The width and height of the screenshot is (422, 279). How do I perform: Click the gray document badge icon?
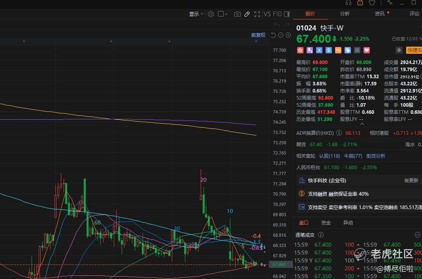357,50
